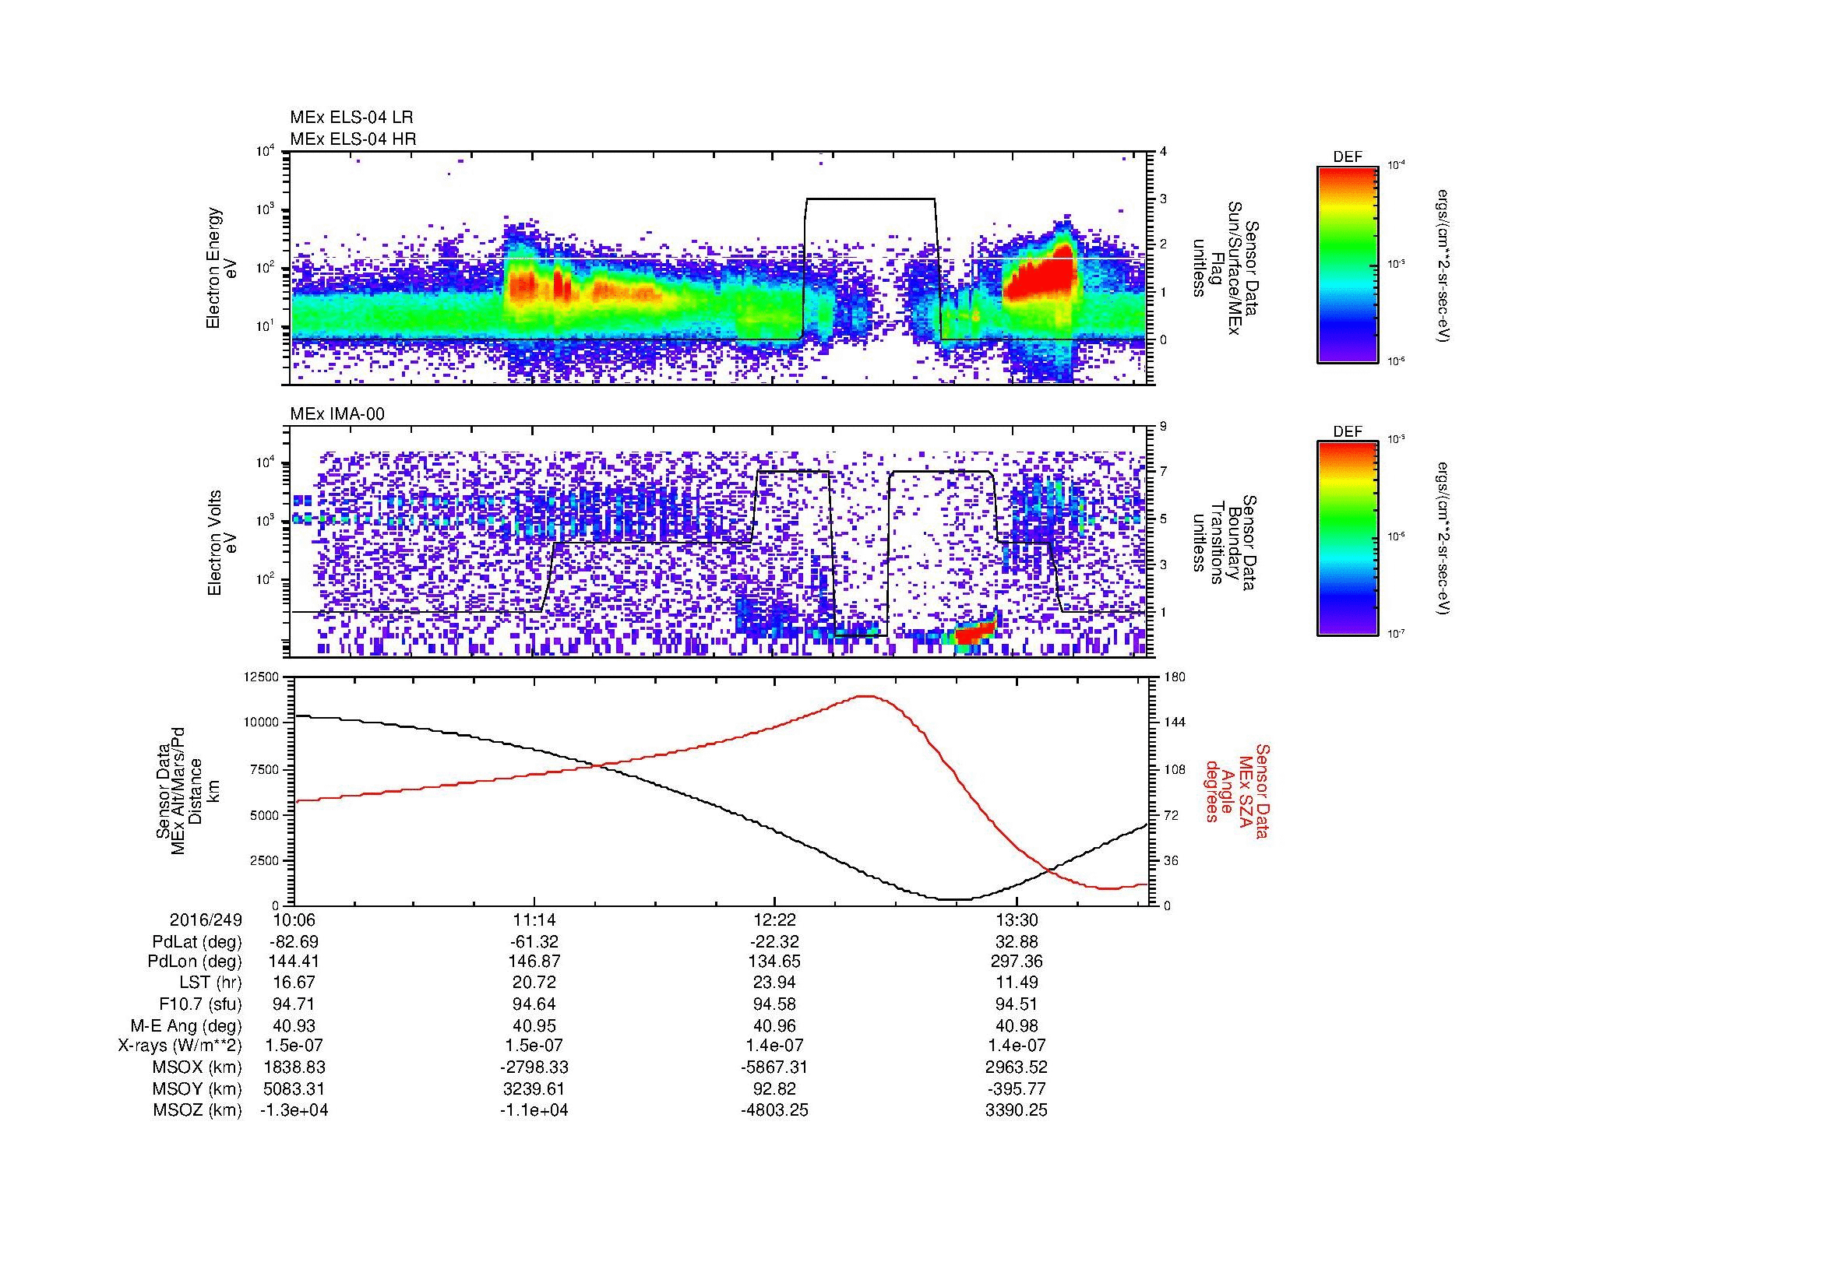Click the red low-energy ion patch in IMA panel
Screen dimensions: 1822x1287
click(974, 632)
